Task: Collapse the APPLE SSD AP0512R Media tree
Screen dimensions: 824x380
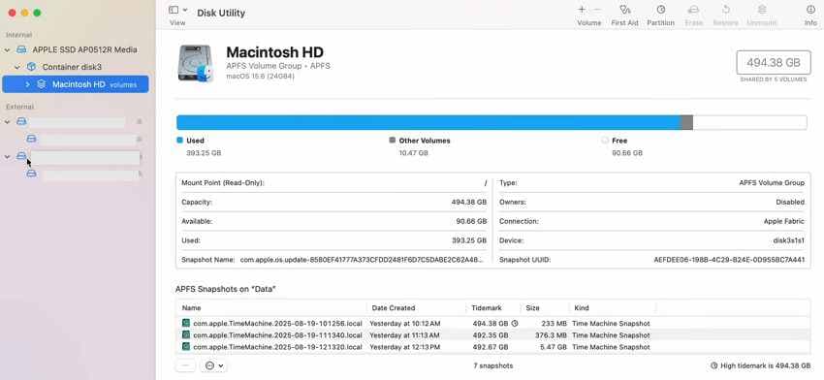Action: (8, 49)
